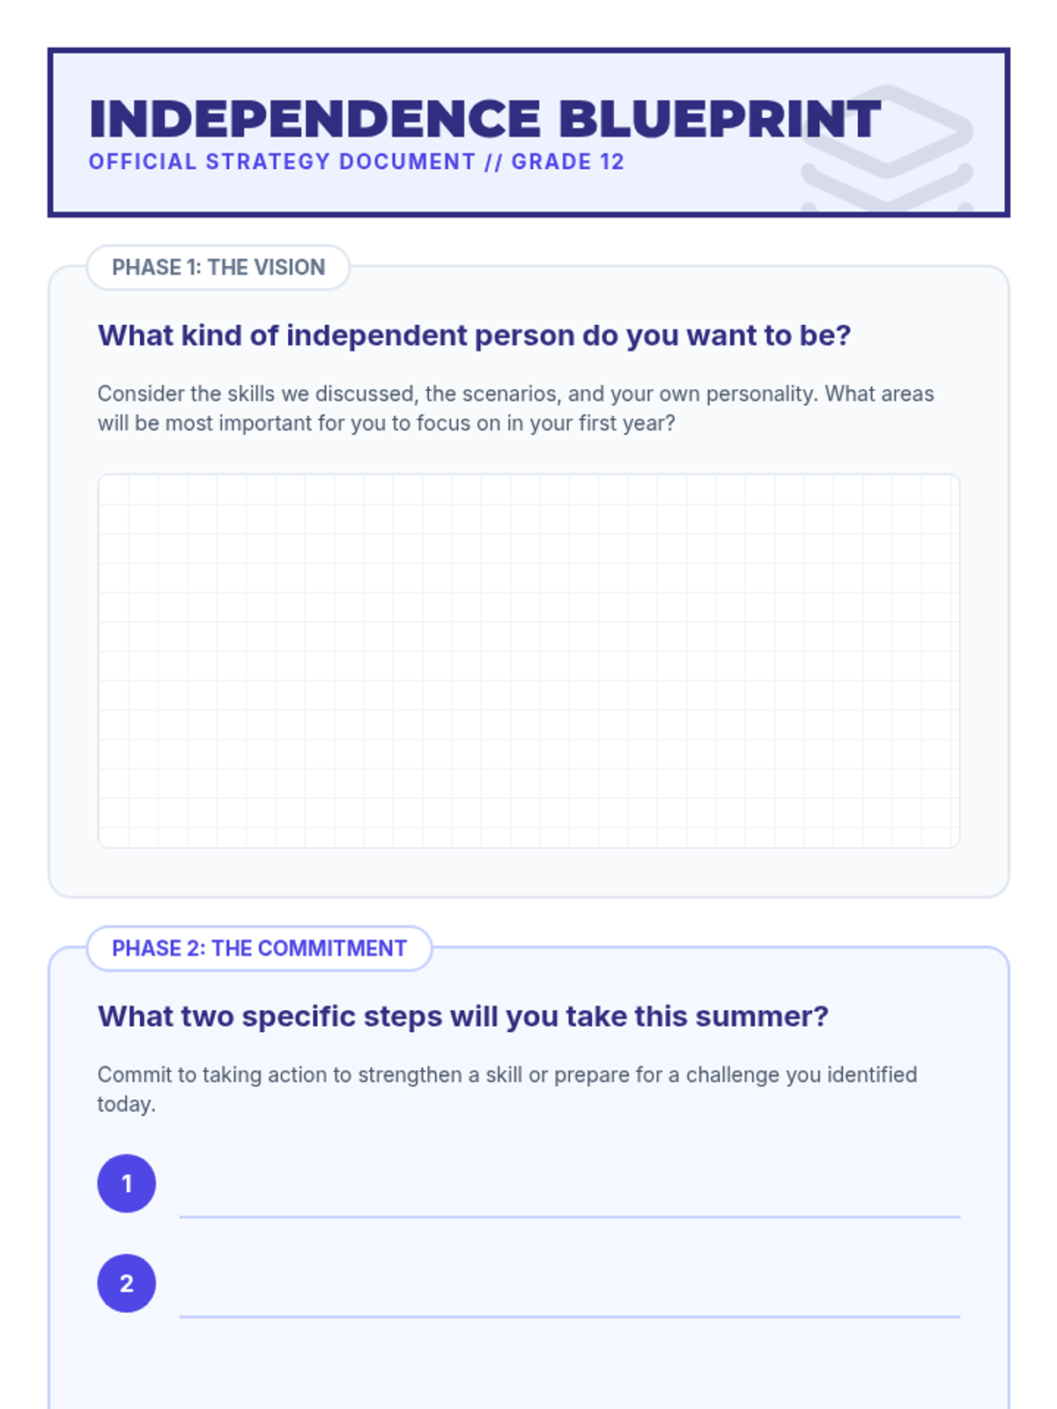Viewport: 1057px width, 1409px height.
Task: Click the heading about kind of independent person
Action: pos(474,336)
